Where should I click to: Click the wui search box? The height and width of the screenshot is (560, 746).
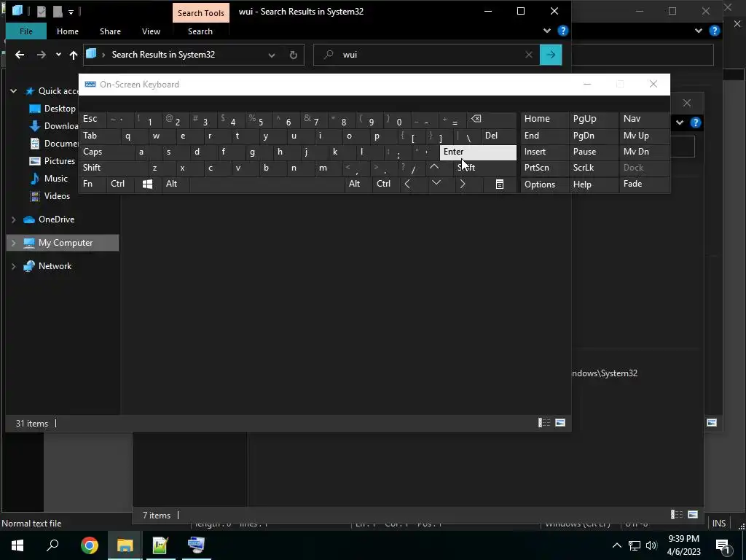pyautogui.click(x=428, y=55)
